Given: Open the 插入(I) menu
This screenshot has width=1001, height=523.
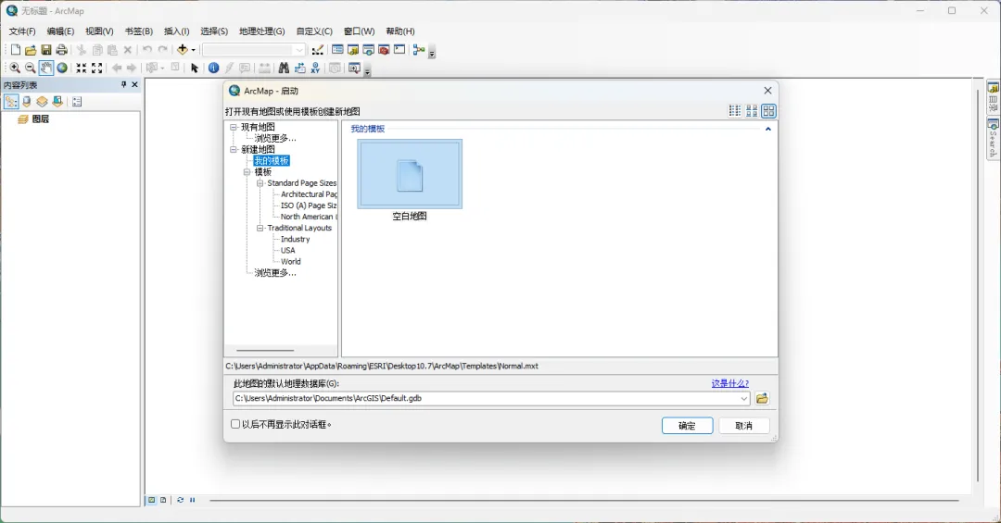Looking at the screenshot, I should pos(176,31).
